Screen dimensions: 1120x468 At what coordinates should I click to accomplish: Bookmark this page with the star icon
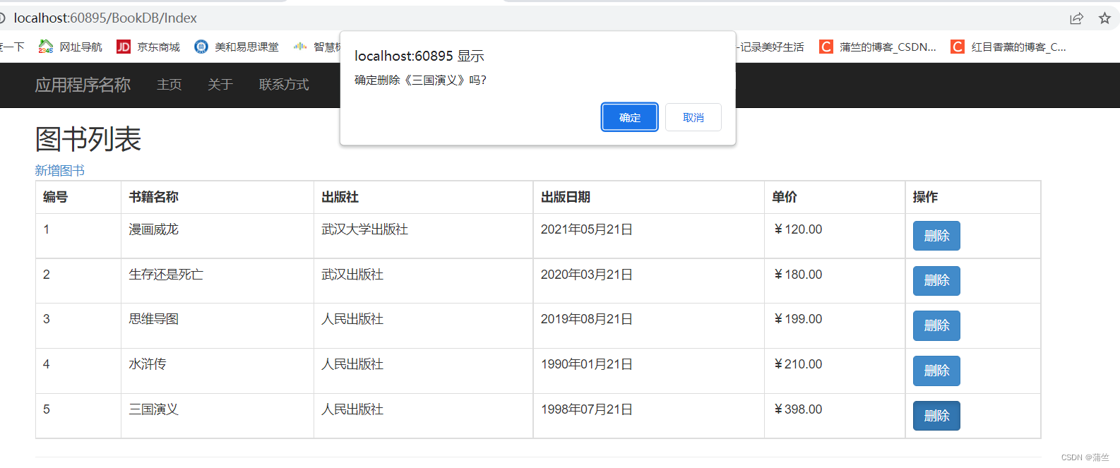[x=1104, y=18]
